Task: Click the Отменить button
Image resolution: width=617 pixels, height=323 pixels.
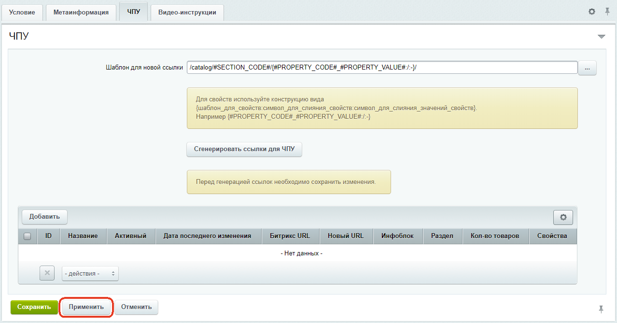Action: coord(136,307)
